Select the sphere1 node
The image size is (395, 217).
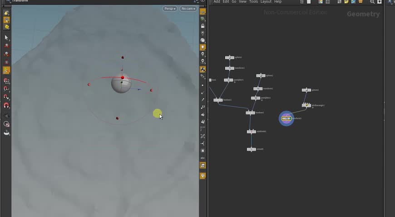tap(229, 57)
